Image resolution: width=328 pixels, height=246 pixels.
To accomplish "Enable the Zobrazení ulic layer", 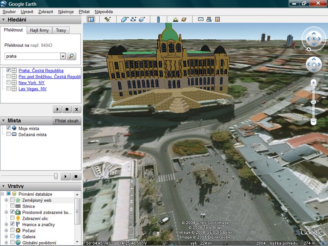I will coord(12,218).
